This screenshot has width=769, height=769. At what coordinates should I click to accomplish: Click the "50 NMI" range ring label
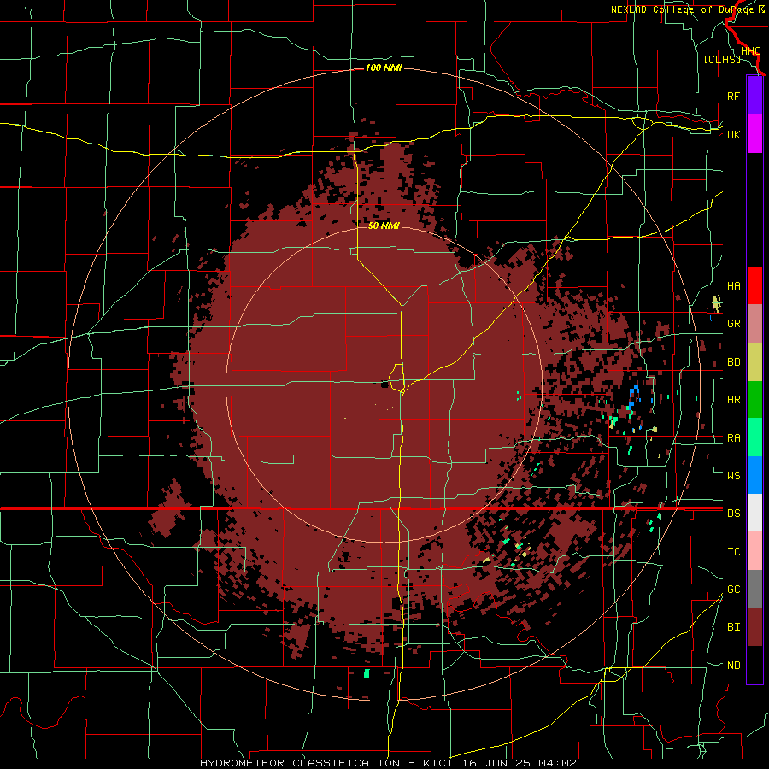coord(384,226)
